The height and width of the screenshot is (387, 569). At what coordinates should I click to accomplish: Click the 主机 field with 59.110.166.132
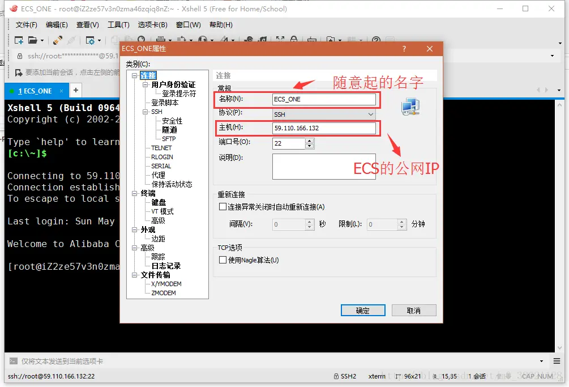(x=324, y=128)
